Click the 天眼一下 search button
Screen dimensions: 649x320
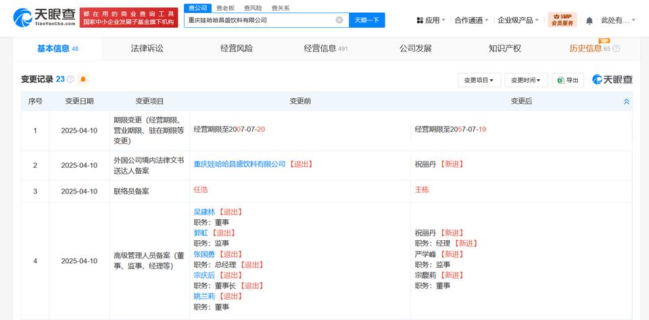pos(366,20)
